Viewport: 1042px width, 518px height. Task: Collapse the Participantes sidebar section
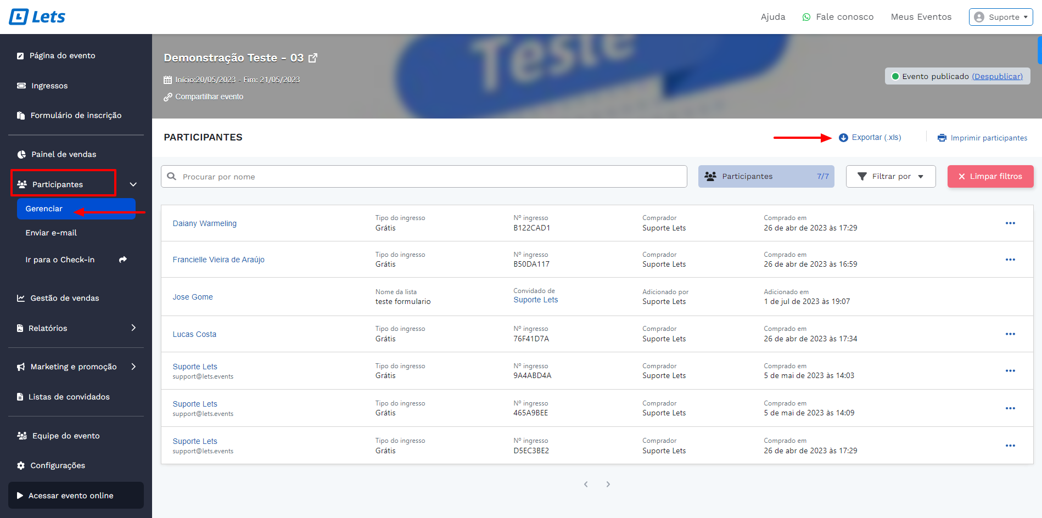133,184
